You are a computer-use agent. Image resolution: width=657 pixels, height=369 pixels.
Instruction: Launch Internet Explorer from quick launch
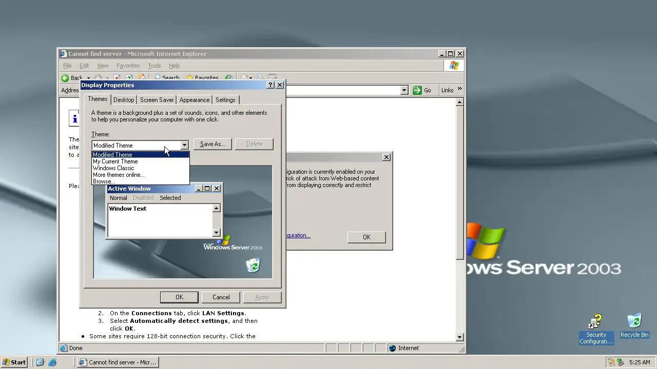(x=52, y=362)
